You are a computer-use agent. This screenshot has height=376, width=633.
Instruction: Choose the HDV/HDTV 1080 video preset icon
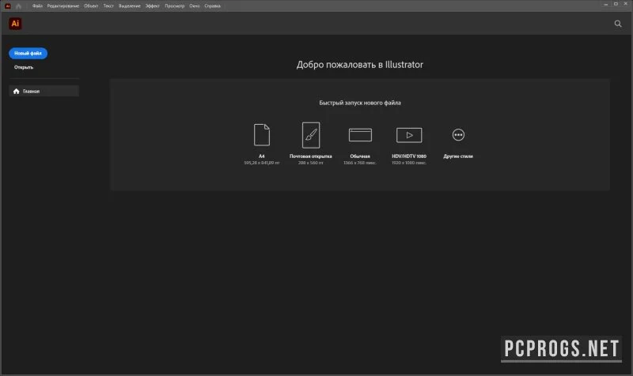(x=409, y=135)
